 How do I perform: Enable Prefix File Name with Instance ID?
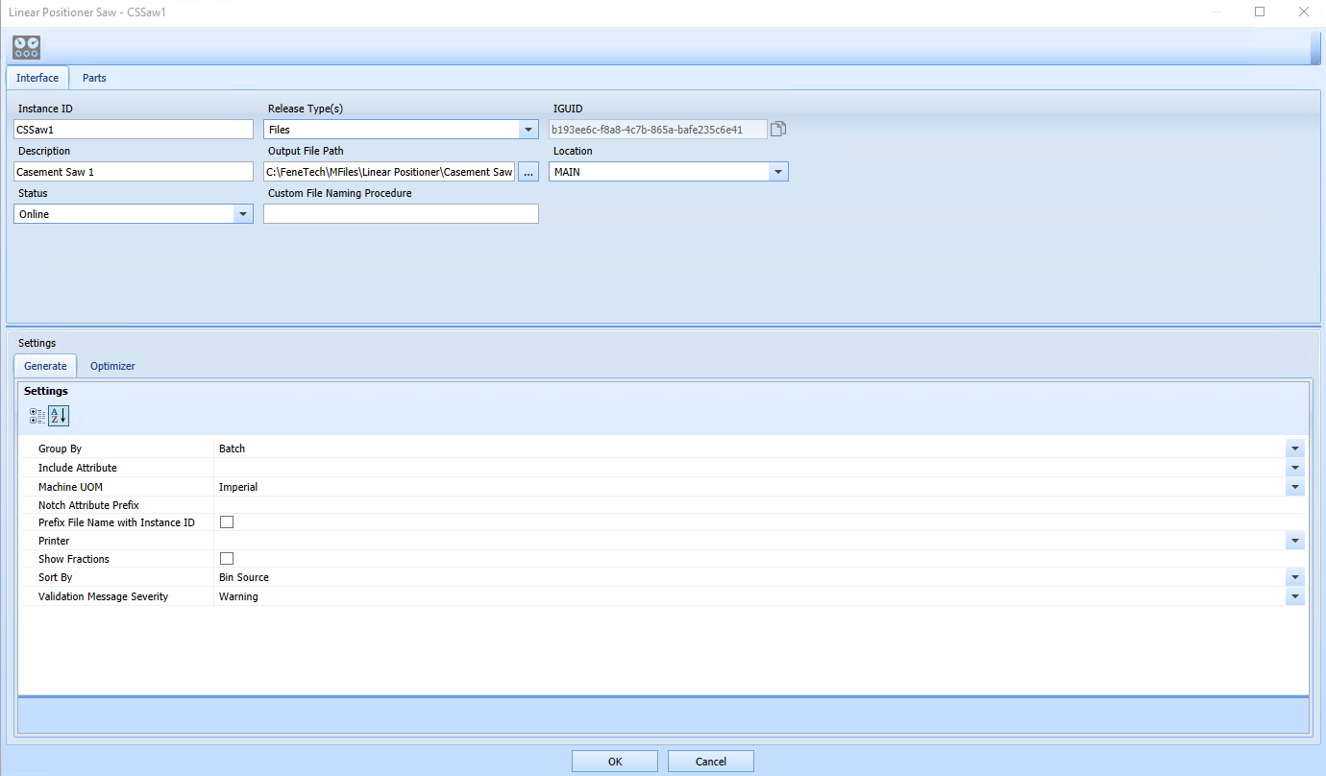[227, 521]
